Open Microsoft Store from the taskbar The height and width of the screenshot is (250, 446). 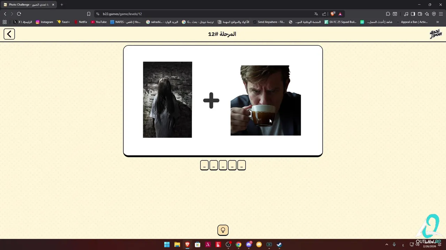pos(198,244)
